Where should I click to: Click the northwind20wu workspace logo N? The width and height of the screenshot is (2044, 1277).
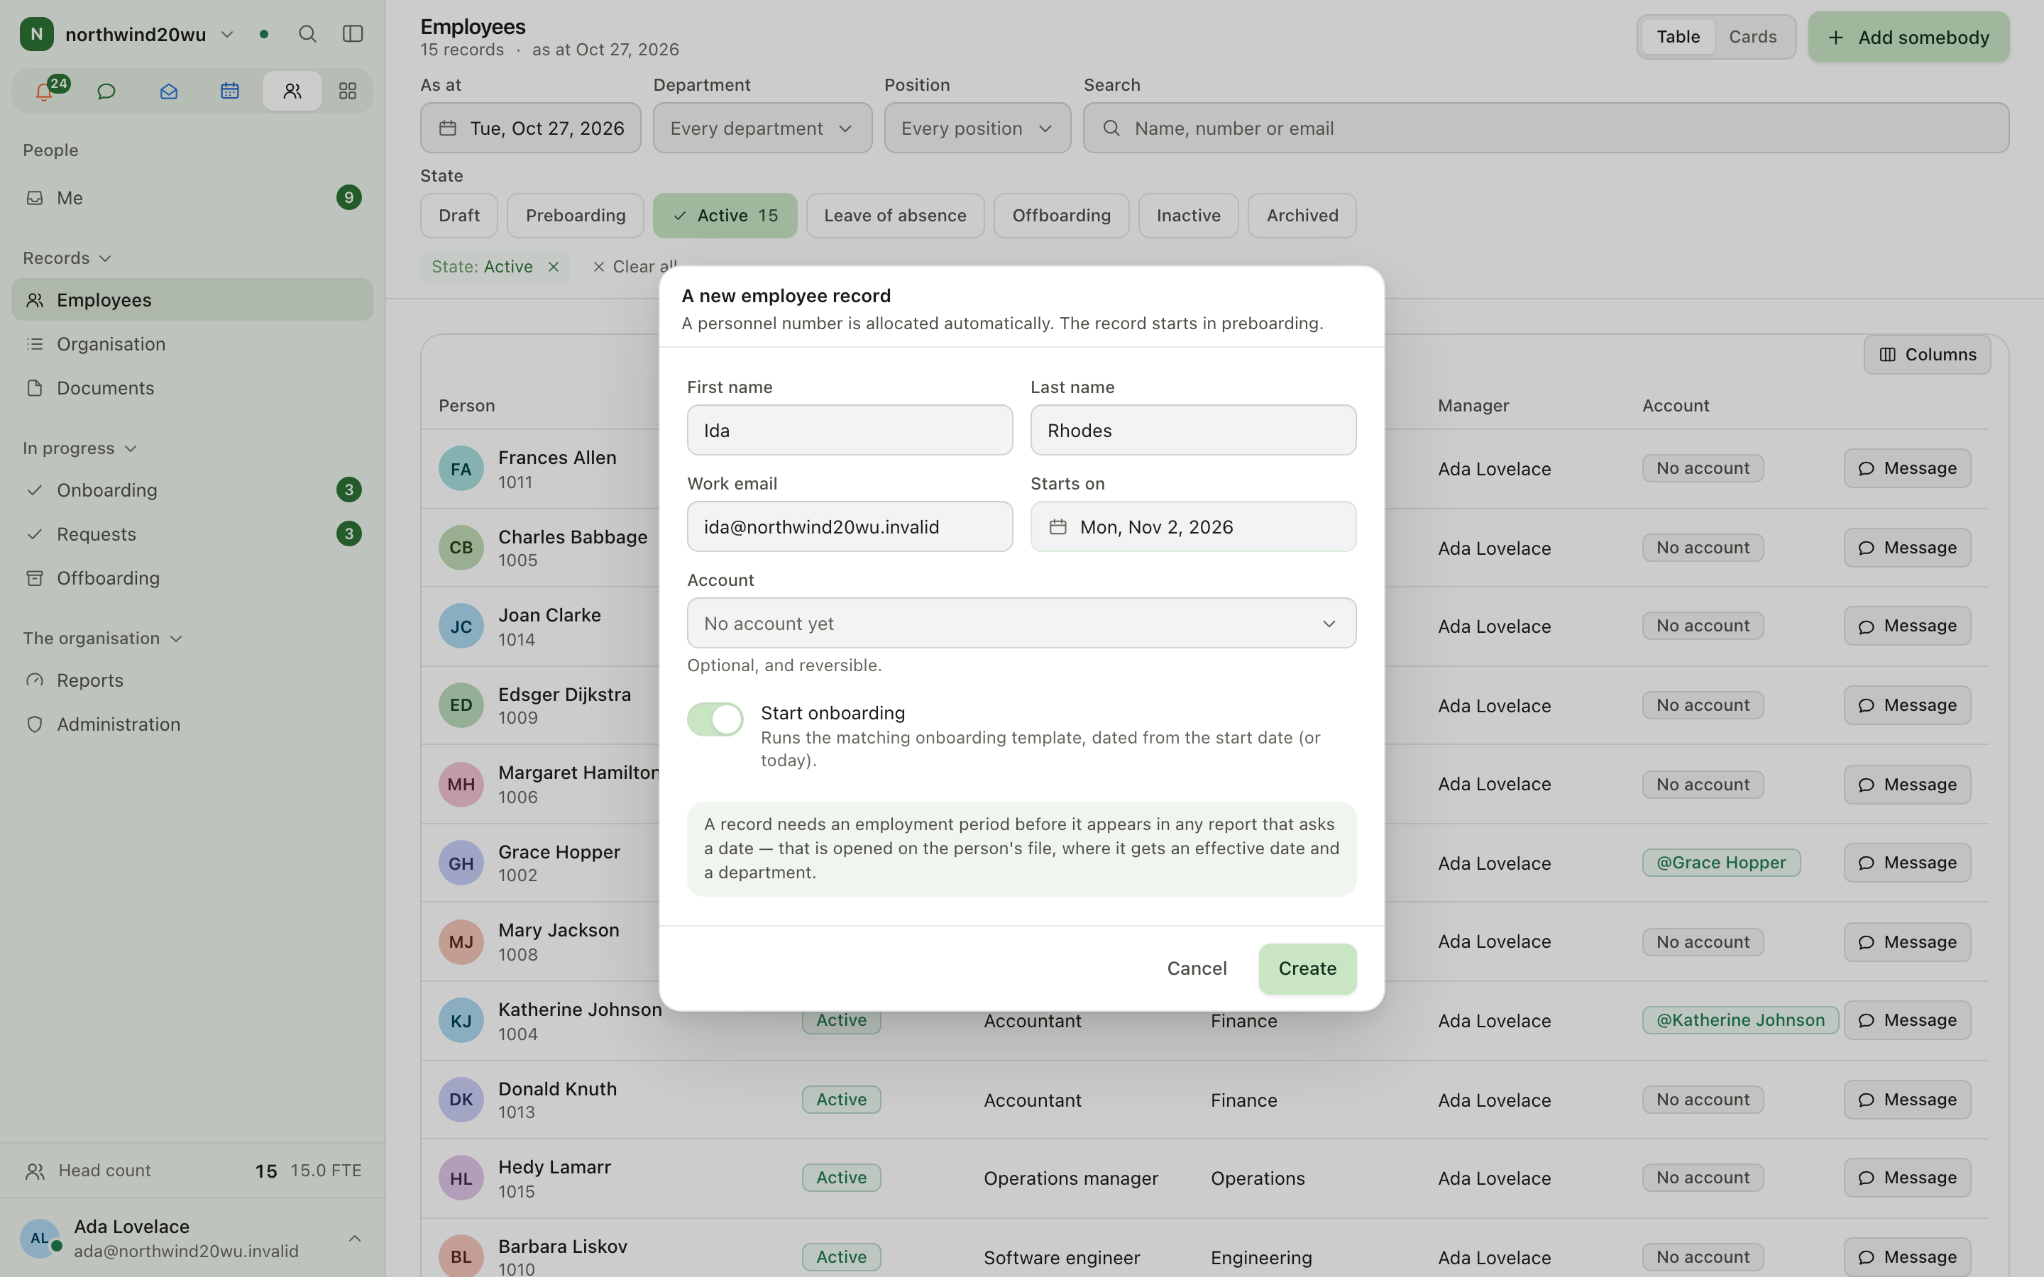(x=36, y=34)
